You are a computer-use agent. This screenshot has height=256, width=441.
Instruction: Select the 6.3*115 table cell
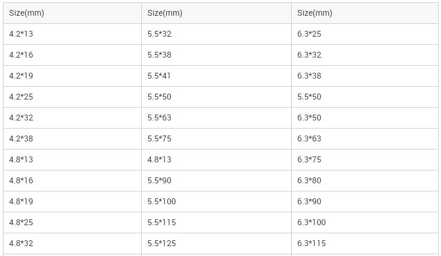pyautogui.click(x=364, y=243)
